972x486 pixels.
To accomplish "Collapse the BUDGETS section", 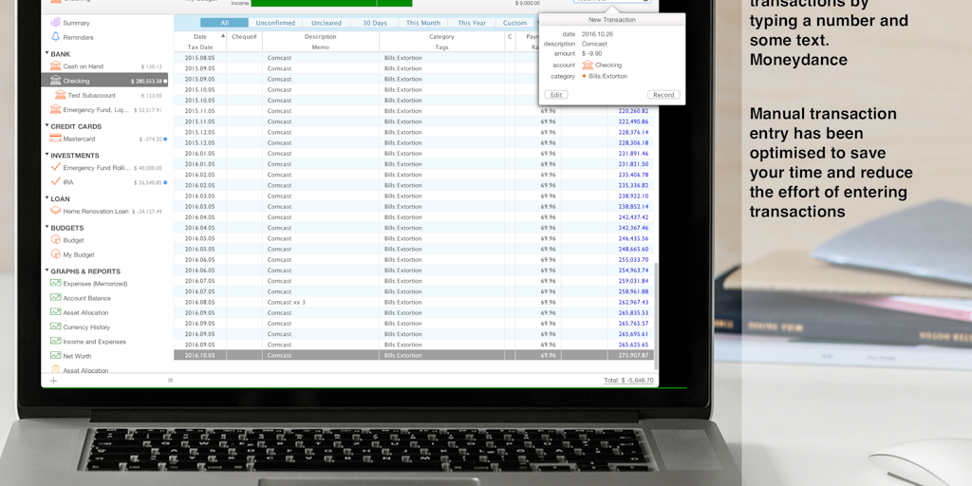I will (x=47, y=228).
